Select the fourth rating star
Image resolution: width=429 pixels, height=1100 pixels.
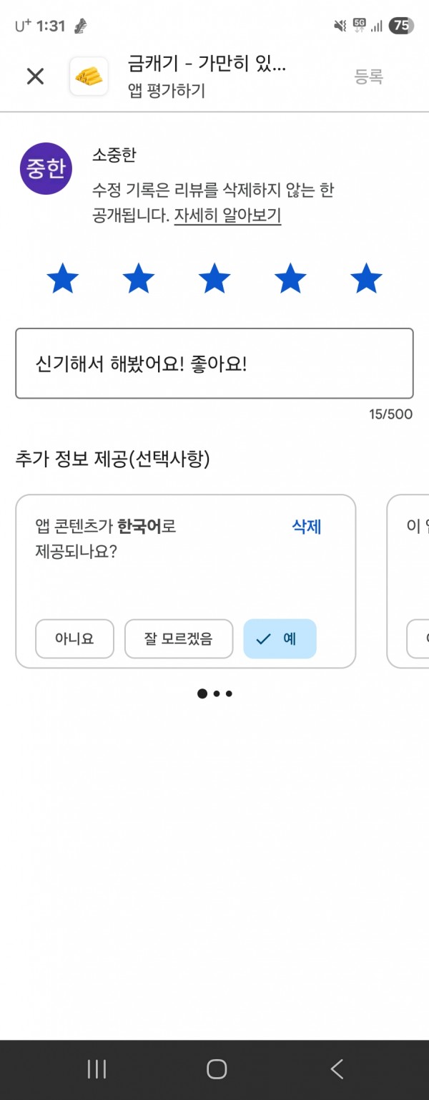tap(290, 278)
